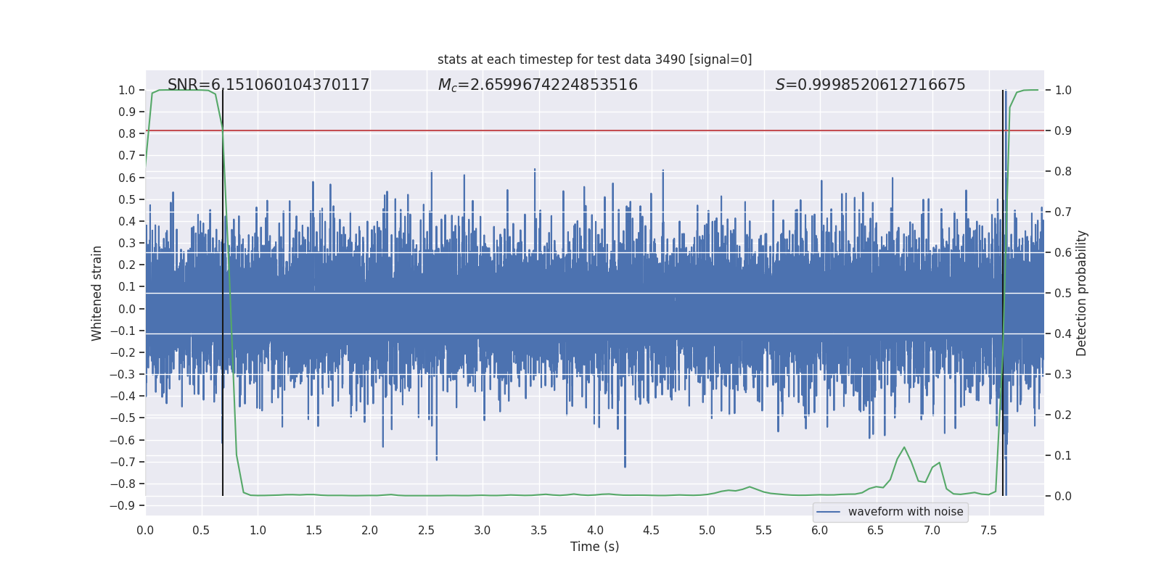
Task: Click the 'Time (s)' x-axis label
Action: (594, 547)
